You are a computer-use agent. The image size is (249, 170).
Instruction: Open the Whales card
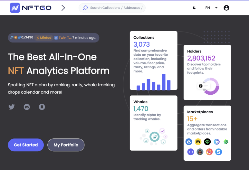pos(154,123)
